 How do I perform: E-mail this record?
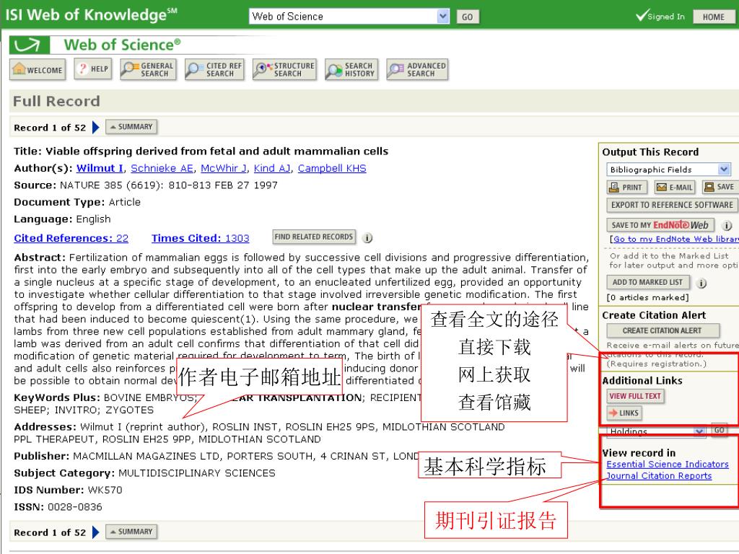[675, 187]
